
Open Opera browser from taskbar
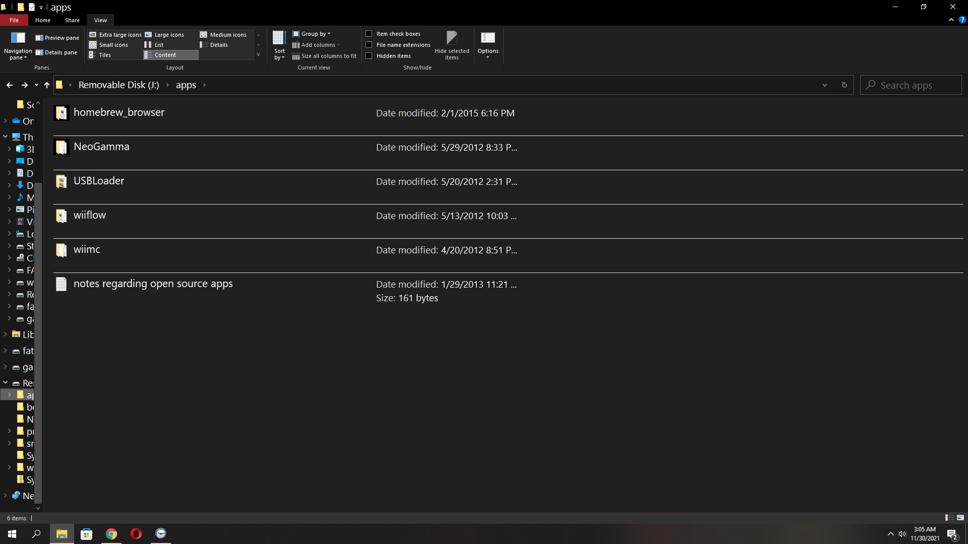click(x=136, y=534)
